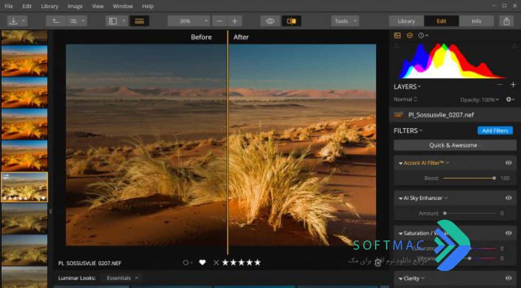Screen dimensions: 521x288
Task: Click the After label above the photo
Action: [241, 37]
